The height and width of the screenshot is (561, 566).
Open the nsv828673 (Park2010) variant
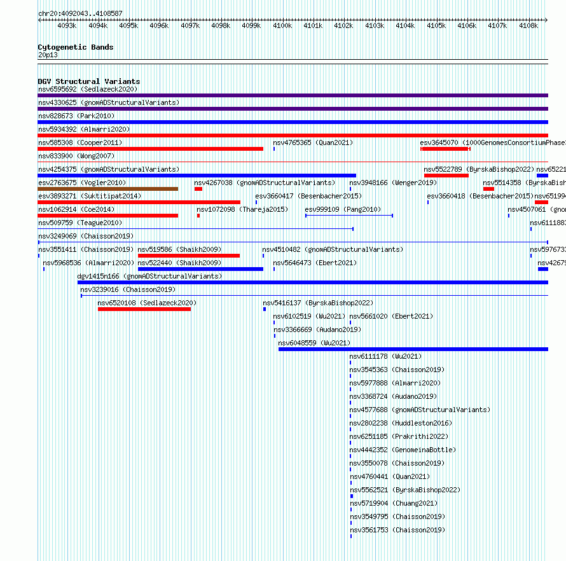(76, 116)
